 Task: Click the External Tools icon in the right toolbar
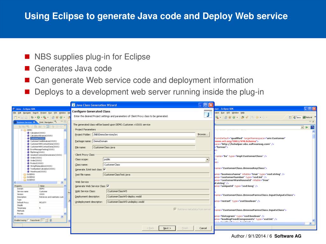(217, 117)
